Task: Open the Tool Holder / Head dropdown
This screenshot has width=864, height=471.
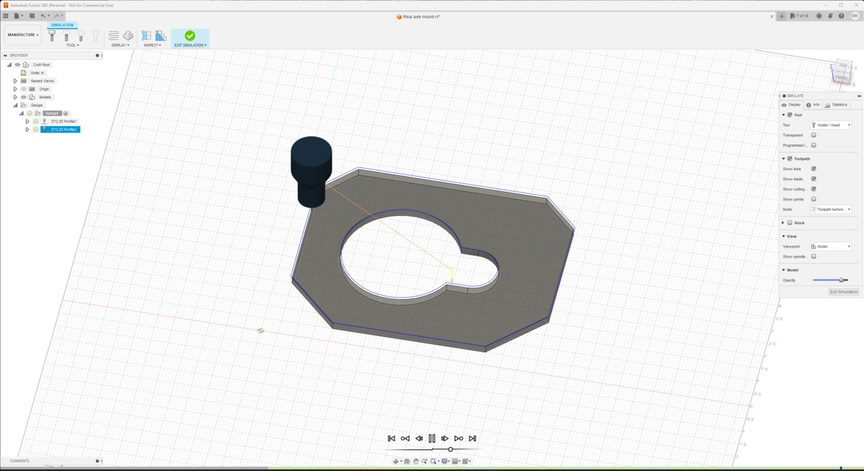Action: pos(831,125)
